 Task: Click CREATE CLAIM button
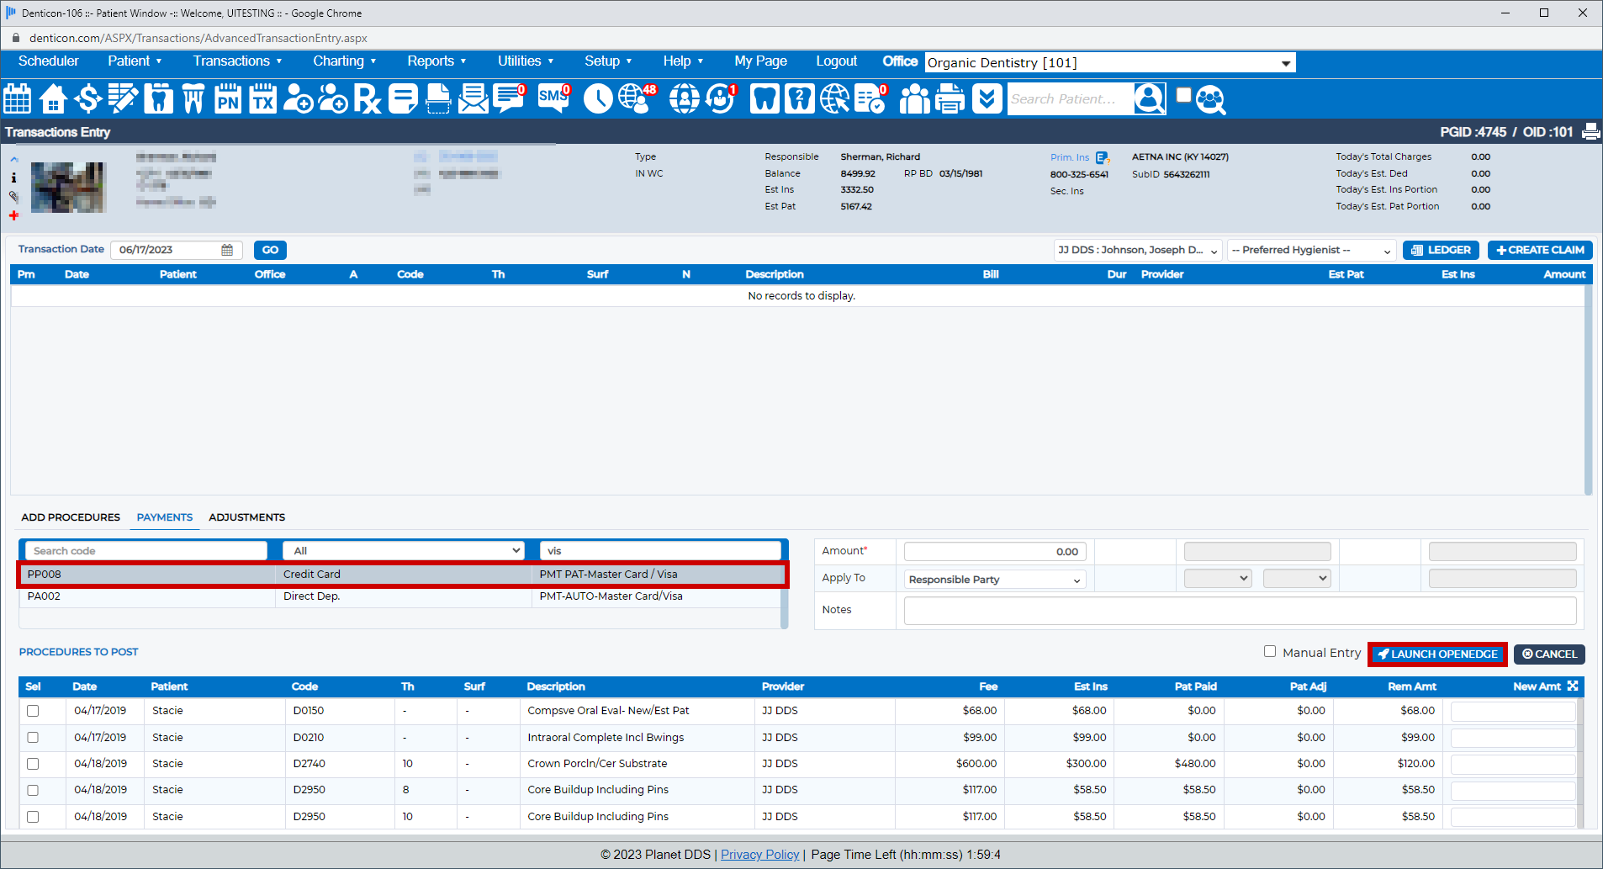coord(1540,250)
